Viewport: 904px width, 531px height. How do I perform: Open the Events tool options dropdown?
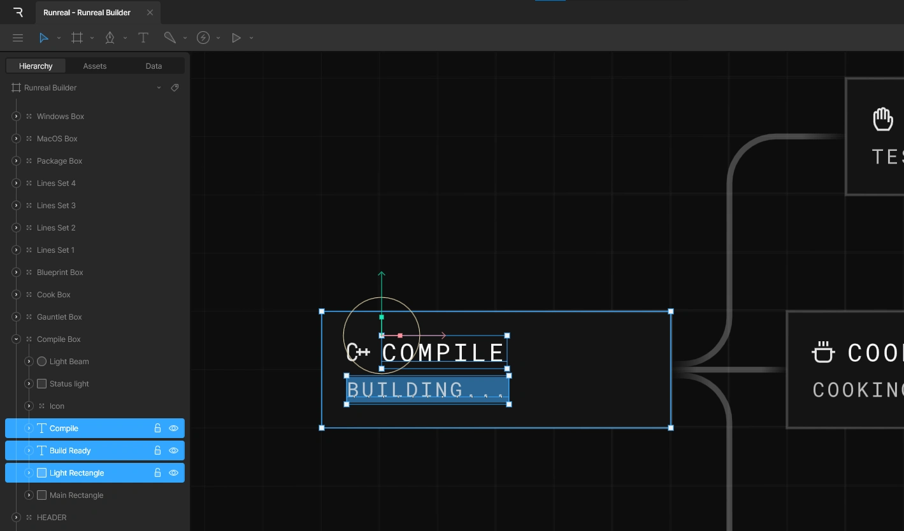pyautogui.click(x=218, y=38)
